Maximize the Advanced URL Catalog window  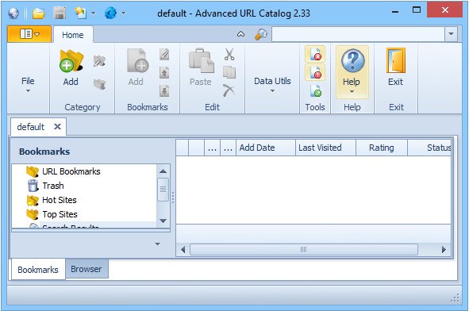(417, 10)
